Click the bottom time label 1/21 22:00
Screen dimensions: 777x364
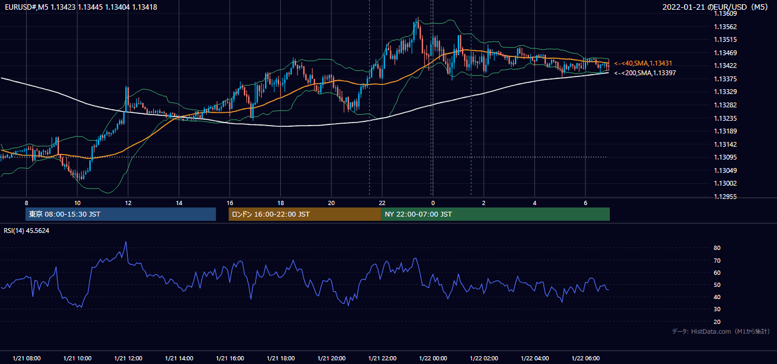pos(382,359)
